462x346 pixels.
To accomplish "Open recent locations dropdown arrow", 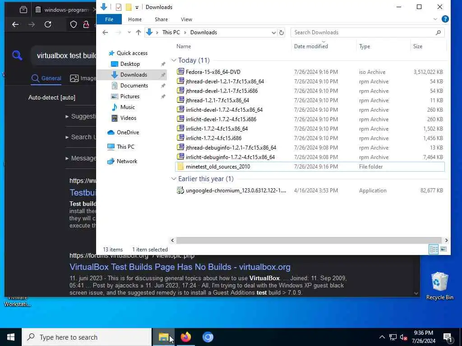I will point(129,32).
